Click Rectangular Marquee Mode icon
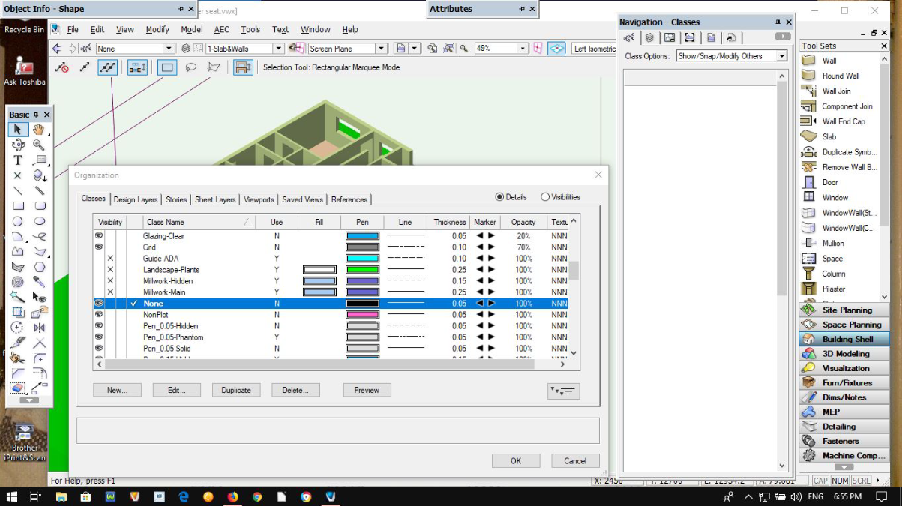902x506 pixels. (x=167, y=67)
